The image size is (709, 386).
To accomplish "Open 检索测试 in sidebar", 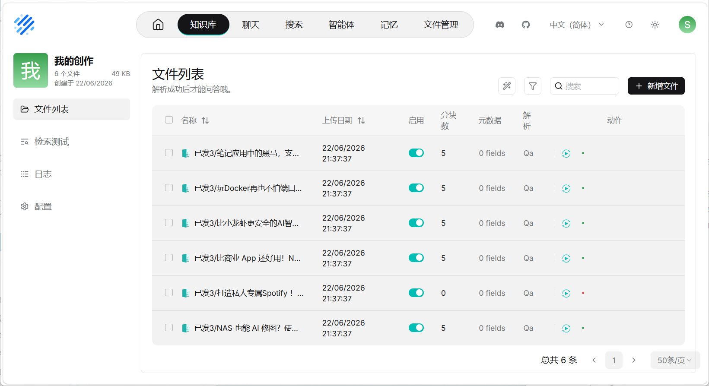I will pos(72,142).
